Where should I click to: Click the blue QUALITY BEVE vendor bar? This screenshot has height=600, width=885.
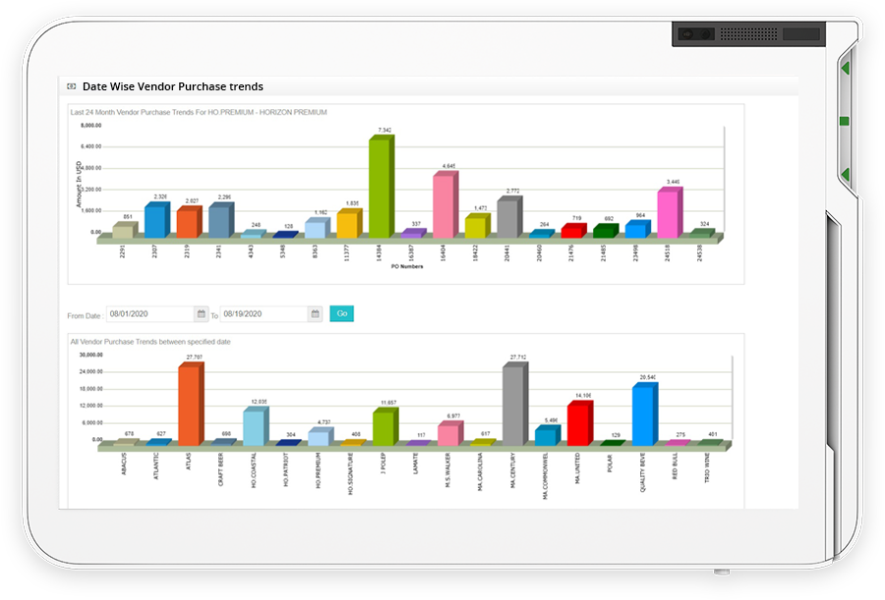pos(642,414)
